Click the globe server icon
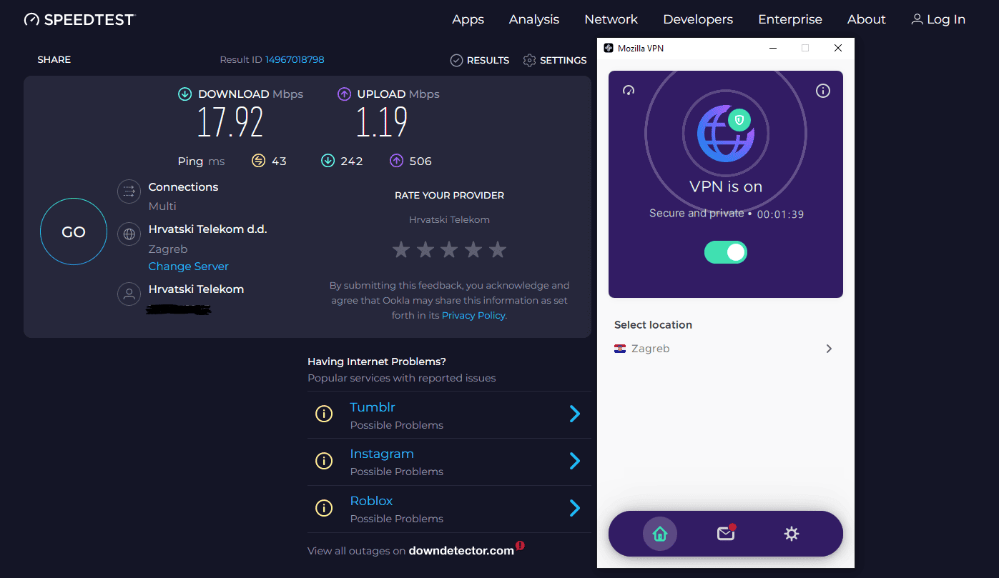Image resolution: width=999 pixels, height=578 pixels. pos(129,234)
